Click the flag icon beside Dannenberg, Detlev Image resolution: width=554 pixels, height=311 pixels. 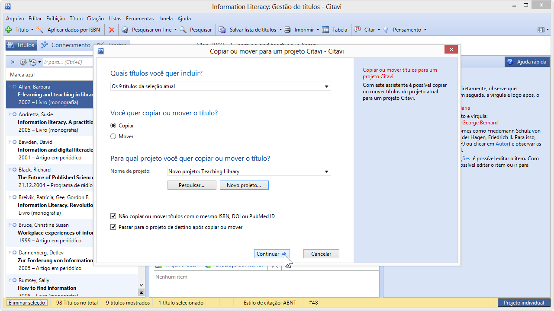tap(10, 252)
